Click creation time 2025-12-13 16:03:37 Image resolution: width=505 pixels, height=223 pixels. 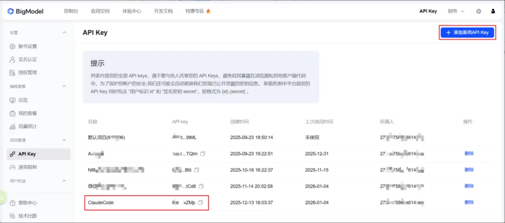251,203
